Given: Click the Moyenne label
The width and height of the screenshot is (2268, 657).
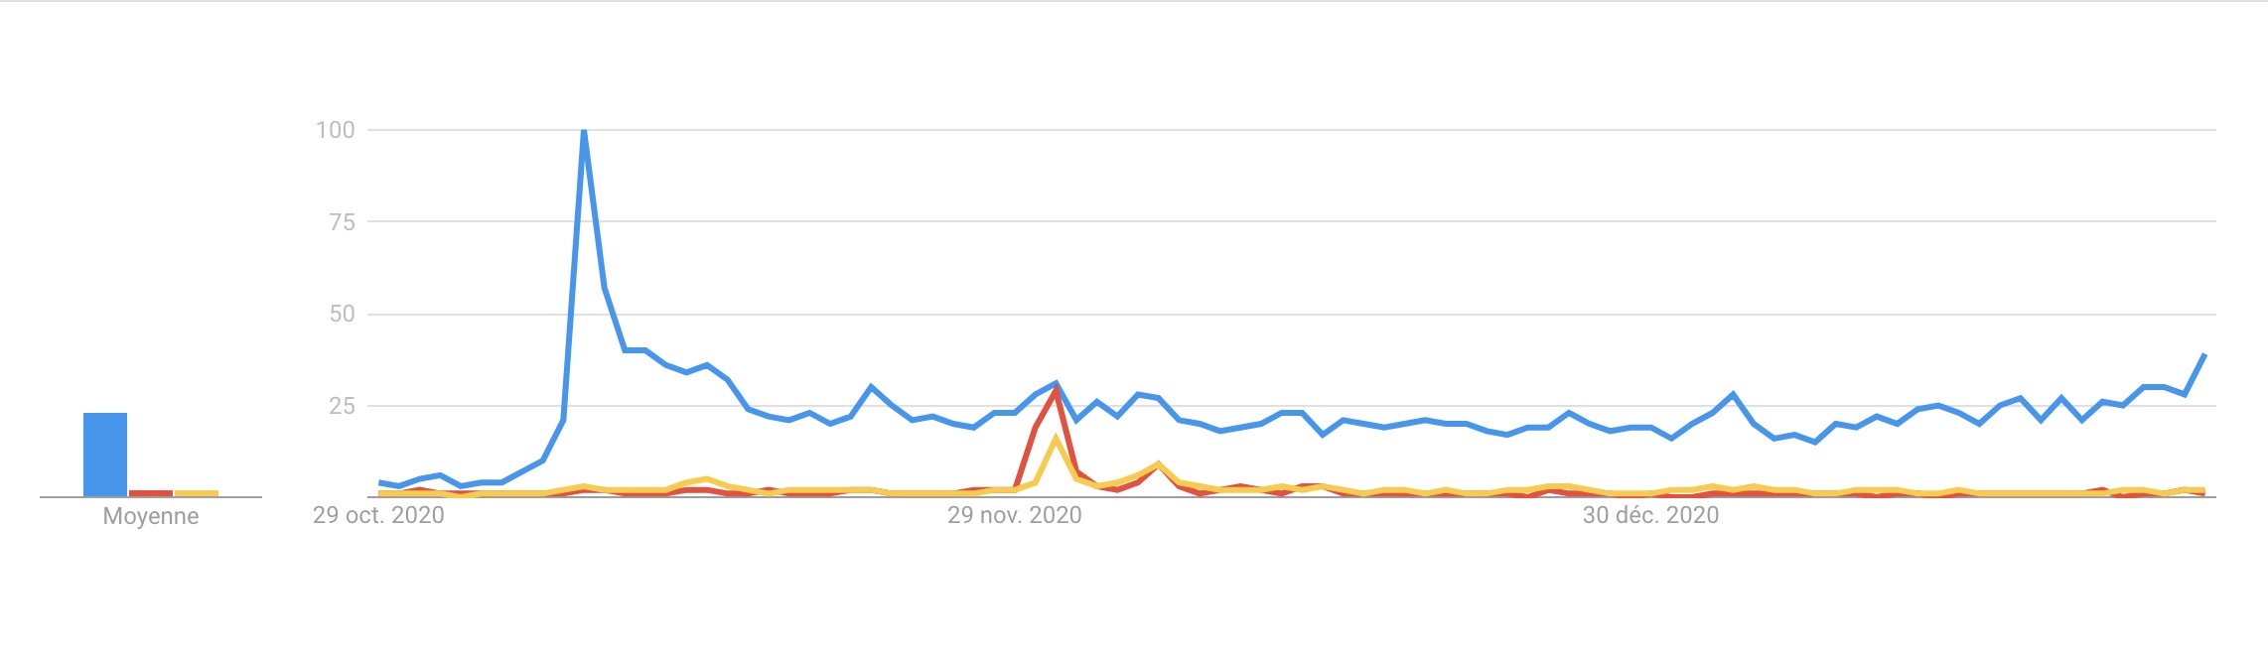Looking at the screenshot, I should point(151,516).
